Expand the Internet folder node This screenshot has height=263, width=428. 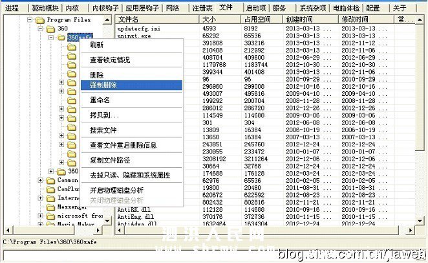40,198
